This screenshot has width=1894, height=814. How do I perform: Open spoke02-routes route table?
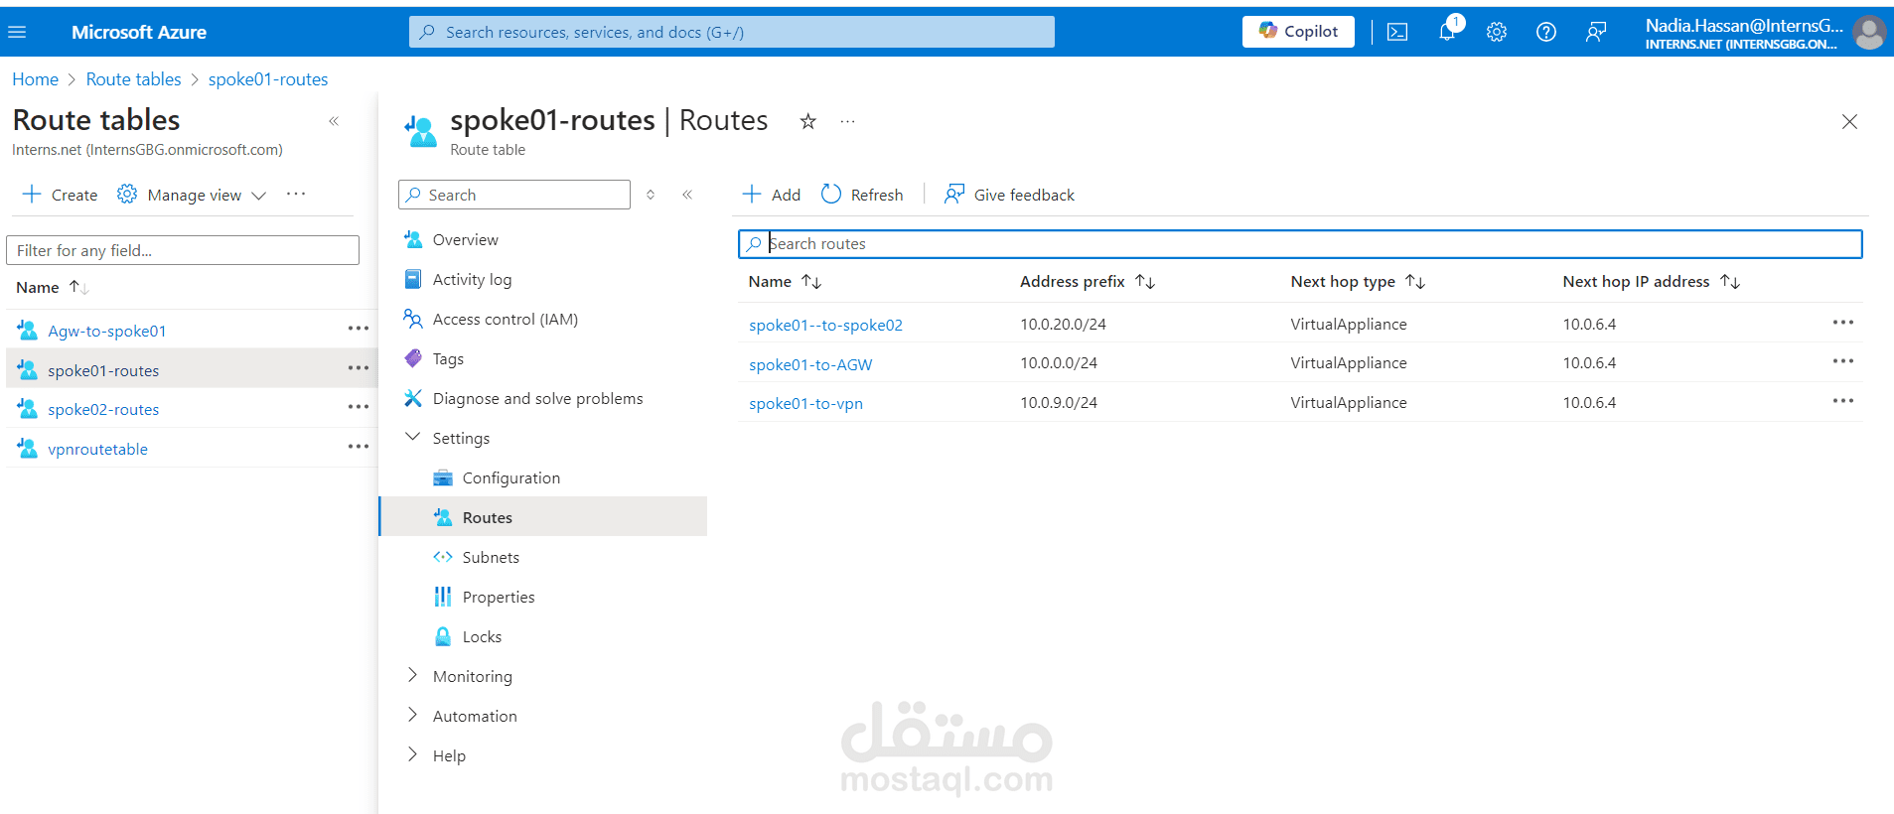[x=103, y=409]
